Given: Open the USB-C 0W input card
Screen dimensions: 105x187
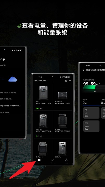Looking at the screenshot, I should click(91, 126).
